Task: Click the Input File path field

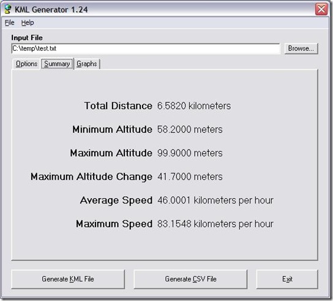Action: (x=146, y=48)
